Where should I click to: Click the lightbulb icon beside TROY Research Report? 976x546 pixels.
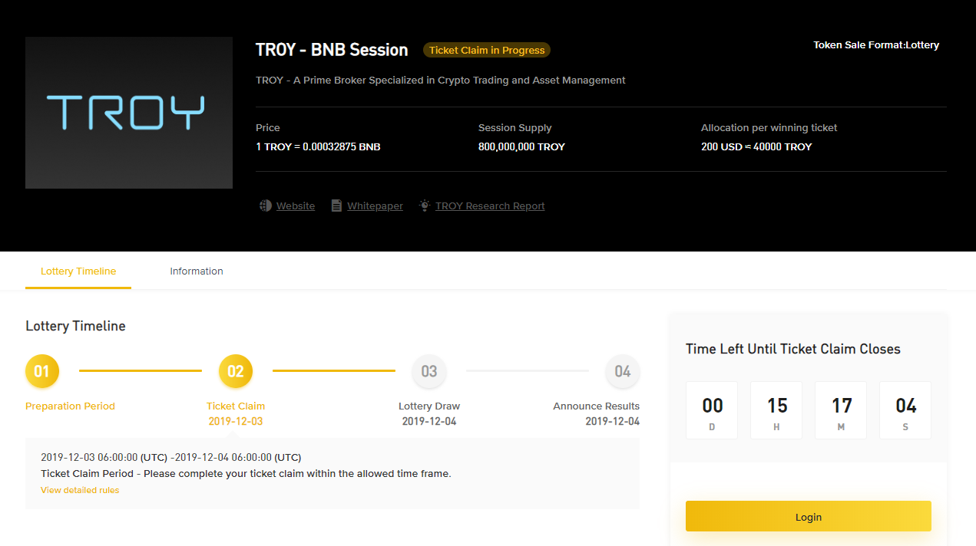coord(425,206)
